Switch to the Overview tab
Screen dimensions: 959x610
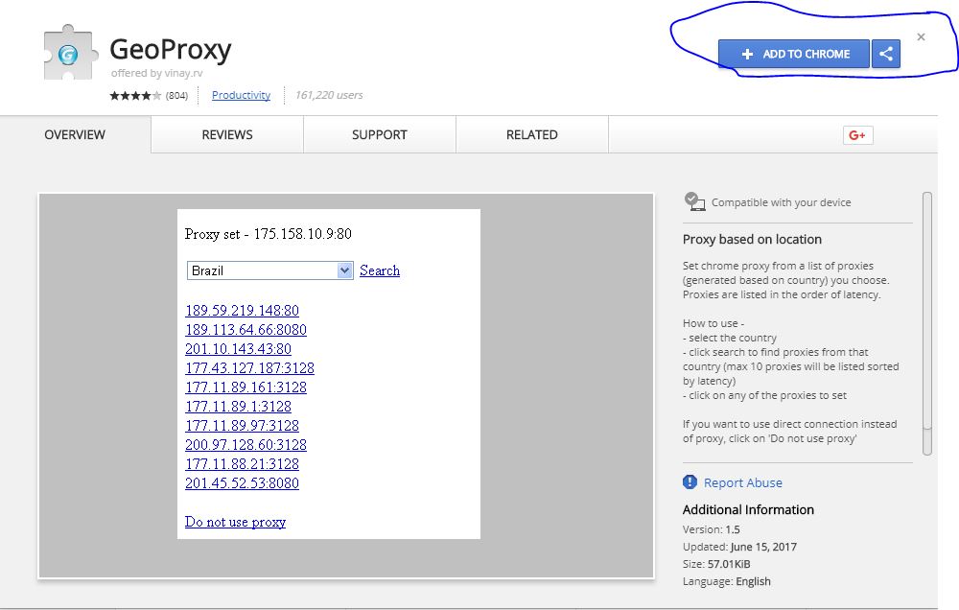(x=75, y=134)
